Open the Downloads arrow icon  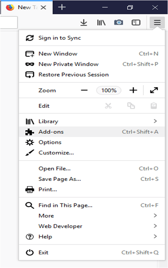(83, 23)
